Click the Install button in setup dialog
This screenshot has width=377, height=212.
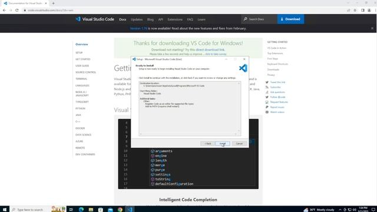coord(223,144)
